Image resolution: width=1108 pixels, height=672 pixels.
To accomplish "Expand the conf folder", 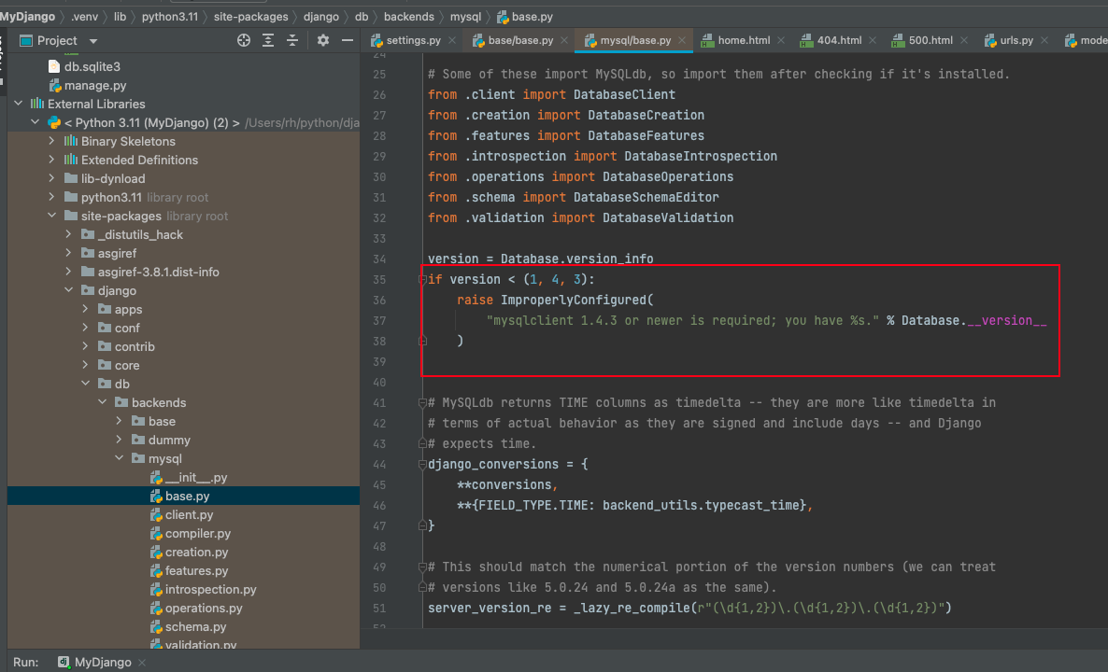I will [86, 328].
